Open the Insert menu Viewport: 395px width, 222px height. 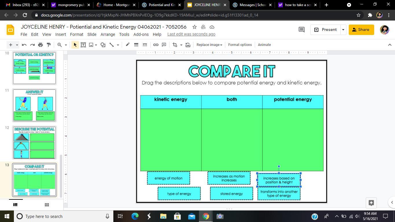click(x=60, y=34)
